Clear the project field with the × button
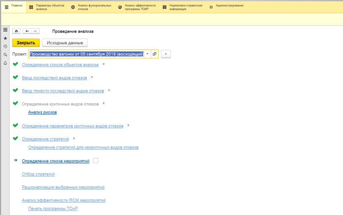 click(x=166, y=54)
